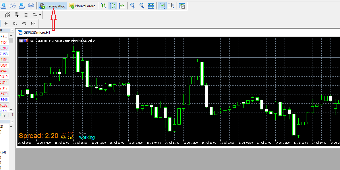Select the Fibonacci tool icon marked F
This screenshot has width=340, height=170.
pyautogui.click(x=17, y=15)
